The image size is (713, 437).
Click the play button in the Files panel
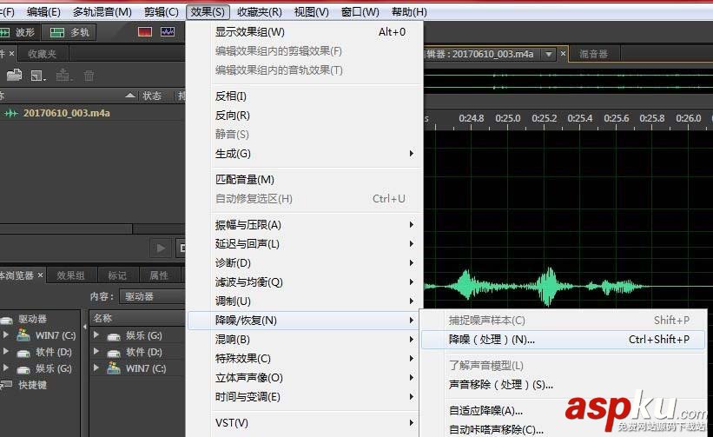[x=161, y=248]
